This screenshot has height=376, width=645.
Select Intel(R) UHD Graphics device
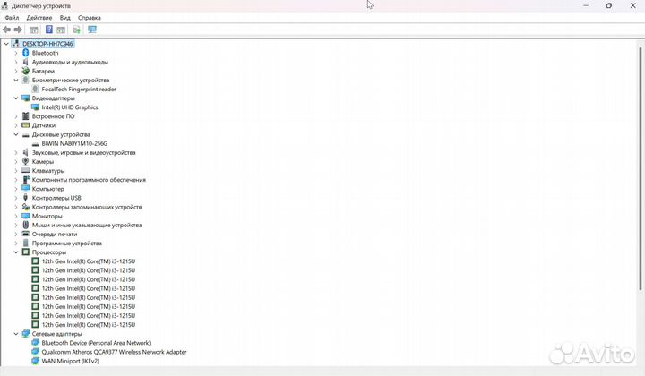click(70, 107)
